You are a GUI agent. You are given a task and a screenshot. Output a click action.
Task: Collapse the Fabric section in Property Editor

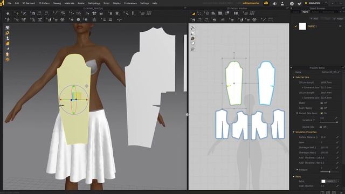pos(294,176)
